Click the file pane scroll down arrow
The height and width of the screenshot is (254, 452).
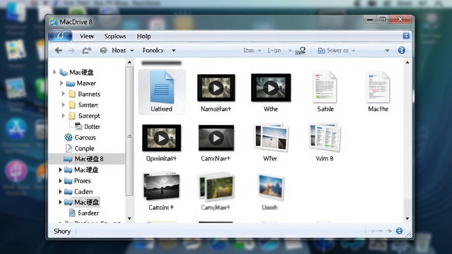[x=407, y=219]
